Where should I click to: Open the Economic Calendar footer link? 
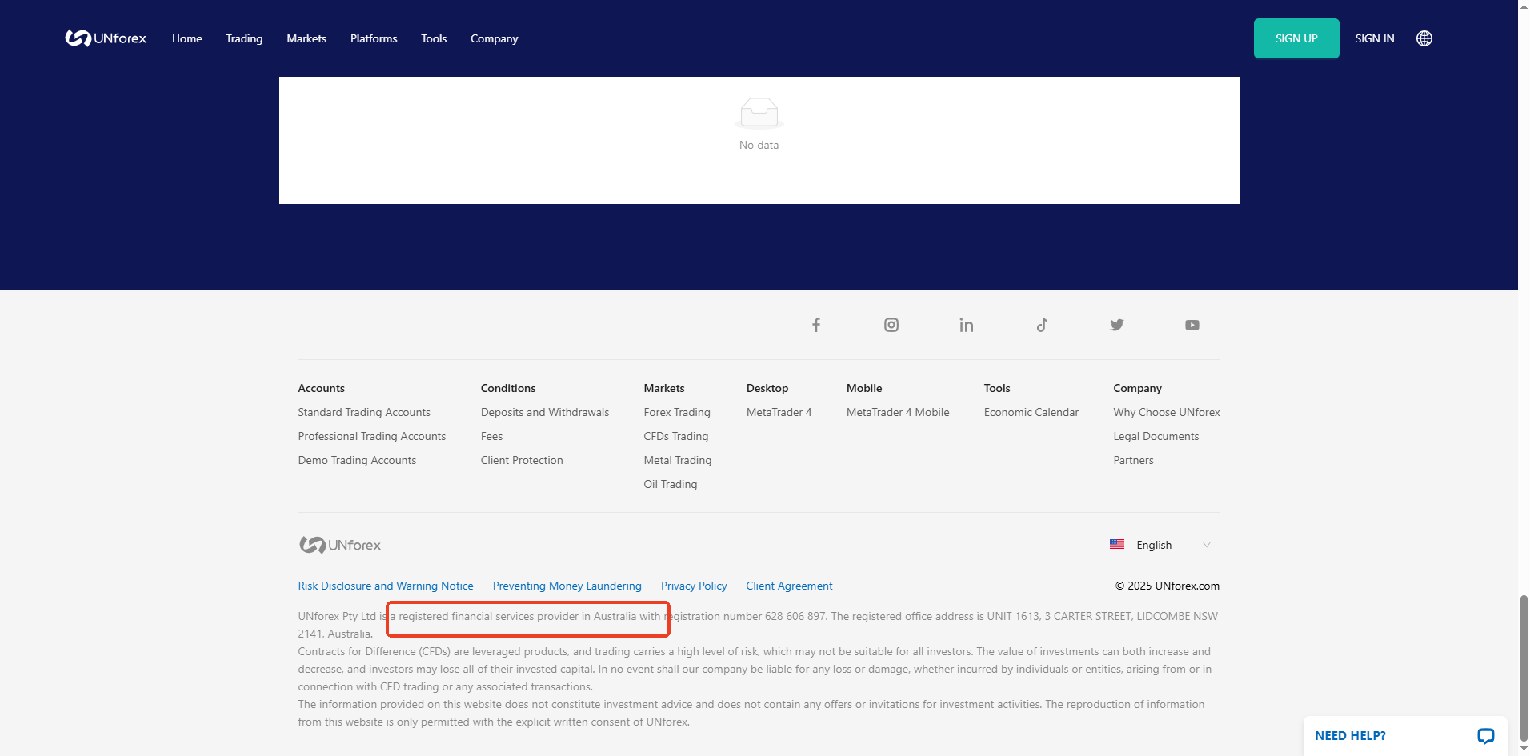[x=1031, y=412]
